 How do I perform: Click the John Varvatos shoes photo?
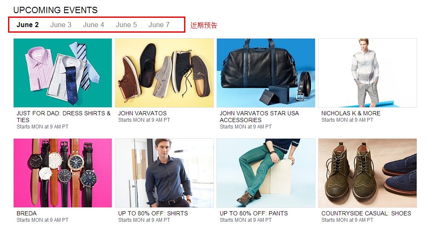pyautogui.click(x=164, y=73)
